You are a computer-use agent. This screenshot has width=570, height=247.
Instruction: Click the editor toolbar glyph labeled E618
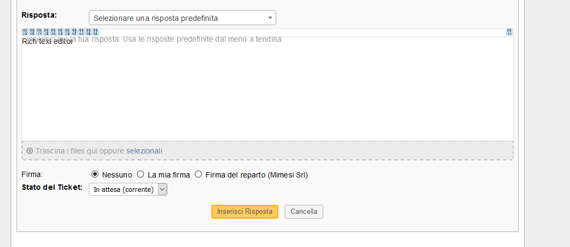pos(46,32)
